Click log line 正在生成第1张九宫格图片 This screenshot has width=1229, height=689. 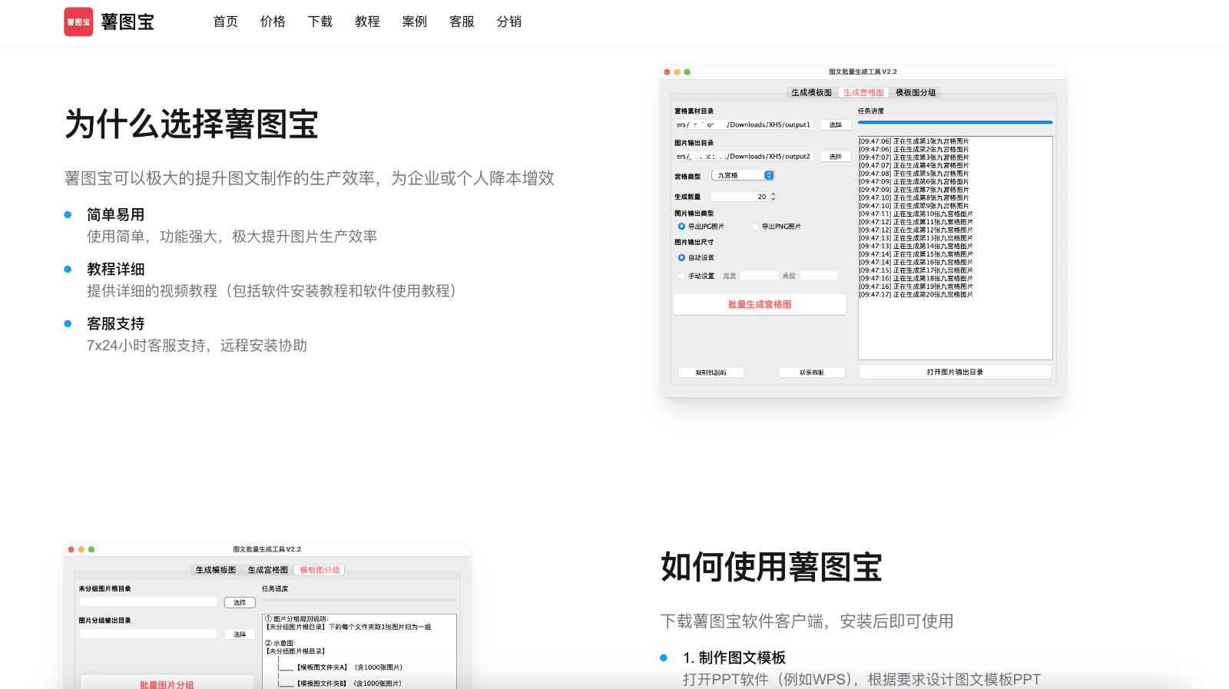click(914, 141)
